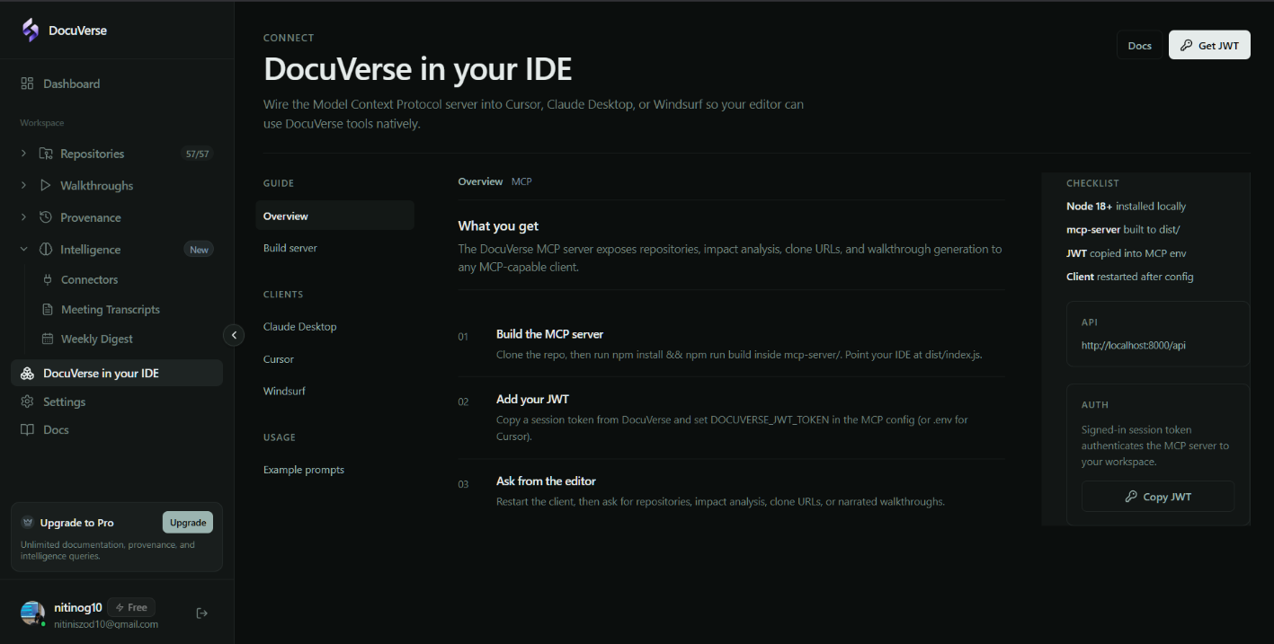The image size is (1274, 644).
Task: Click the key icon on Copy JWT
Action: (1131, 497)
